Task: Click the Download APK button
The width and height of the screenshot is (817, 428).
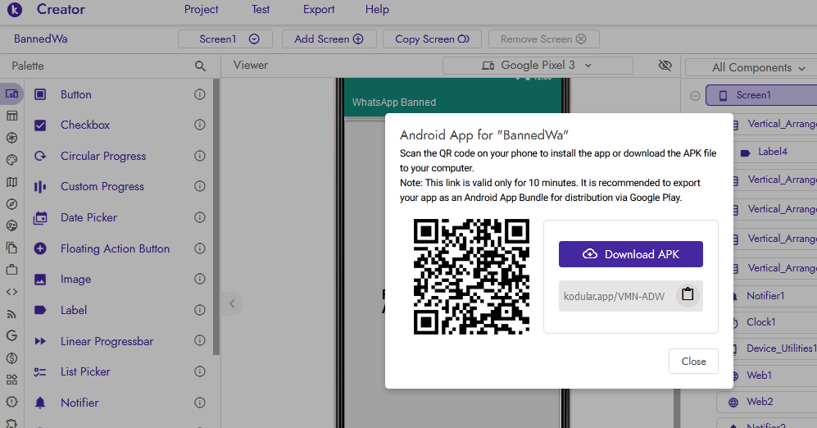Action: pyautogui.click(x=630, y=254)
